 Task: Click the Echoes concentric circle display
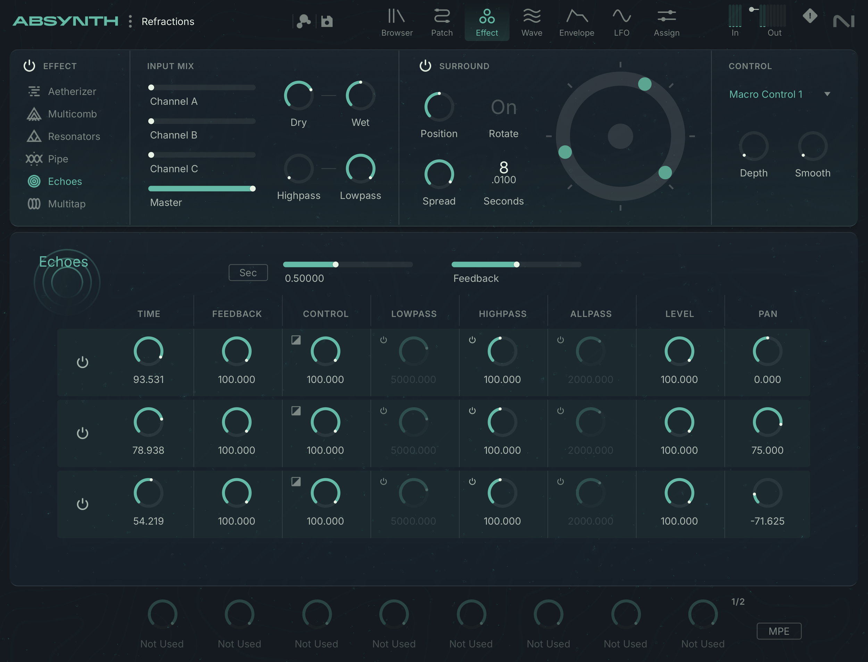[x=67, y=282]
